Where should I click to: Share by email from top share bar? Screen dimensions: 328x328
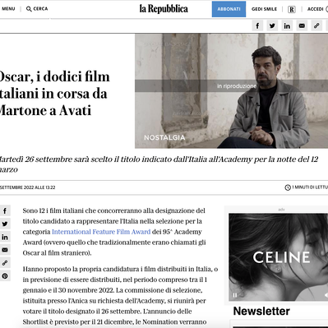tap(302, 25)
